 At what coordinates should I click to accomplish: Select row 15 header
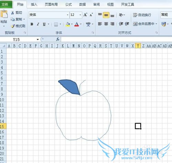3,126
